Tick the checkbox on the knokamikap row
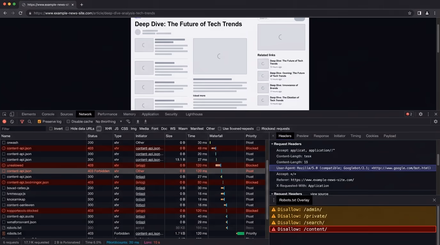Image resolution: width=440 pixels, height=245 pixels. 4,199
